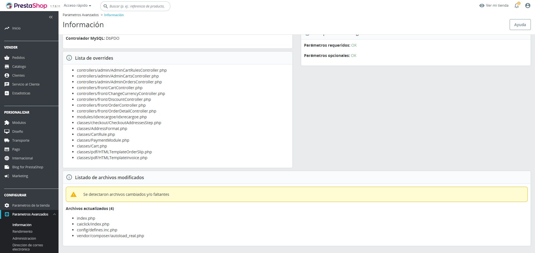Open Administracion submenu item
Viewport: 535px width, 253px height.
[x=24, y=239]
